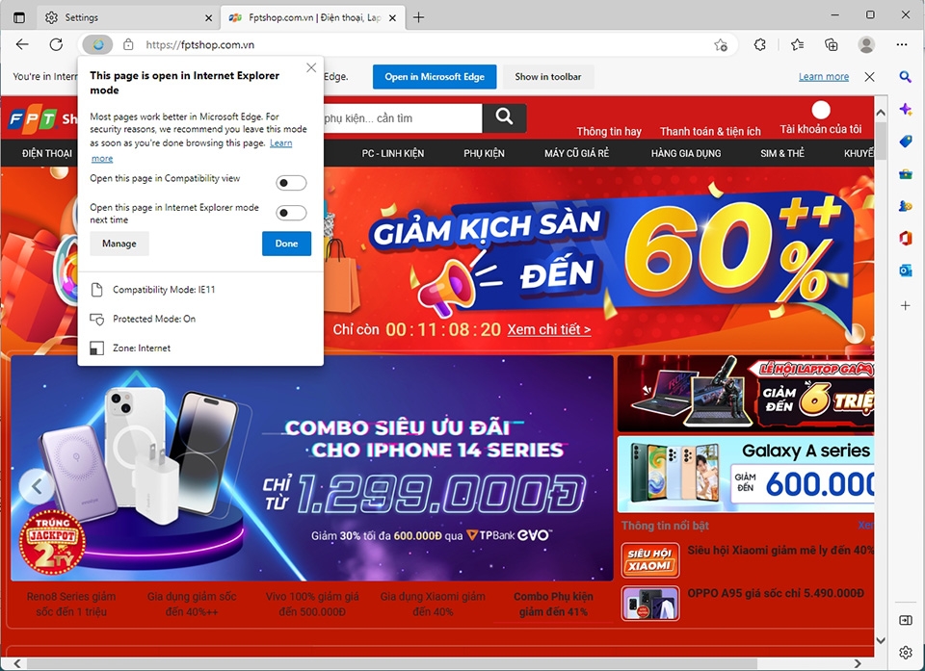Screen dimensions: 925x671
Task: Click the Manage button
Action: (x=119, y=244)
